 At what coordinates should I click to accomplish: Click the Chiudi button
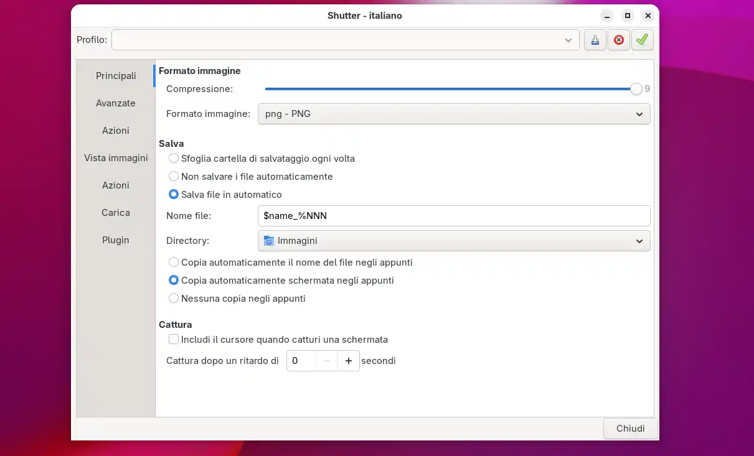tap(631, 429)
